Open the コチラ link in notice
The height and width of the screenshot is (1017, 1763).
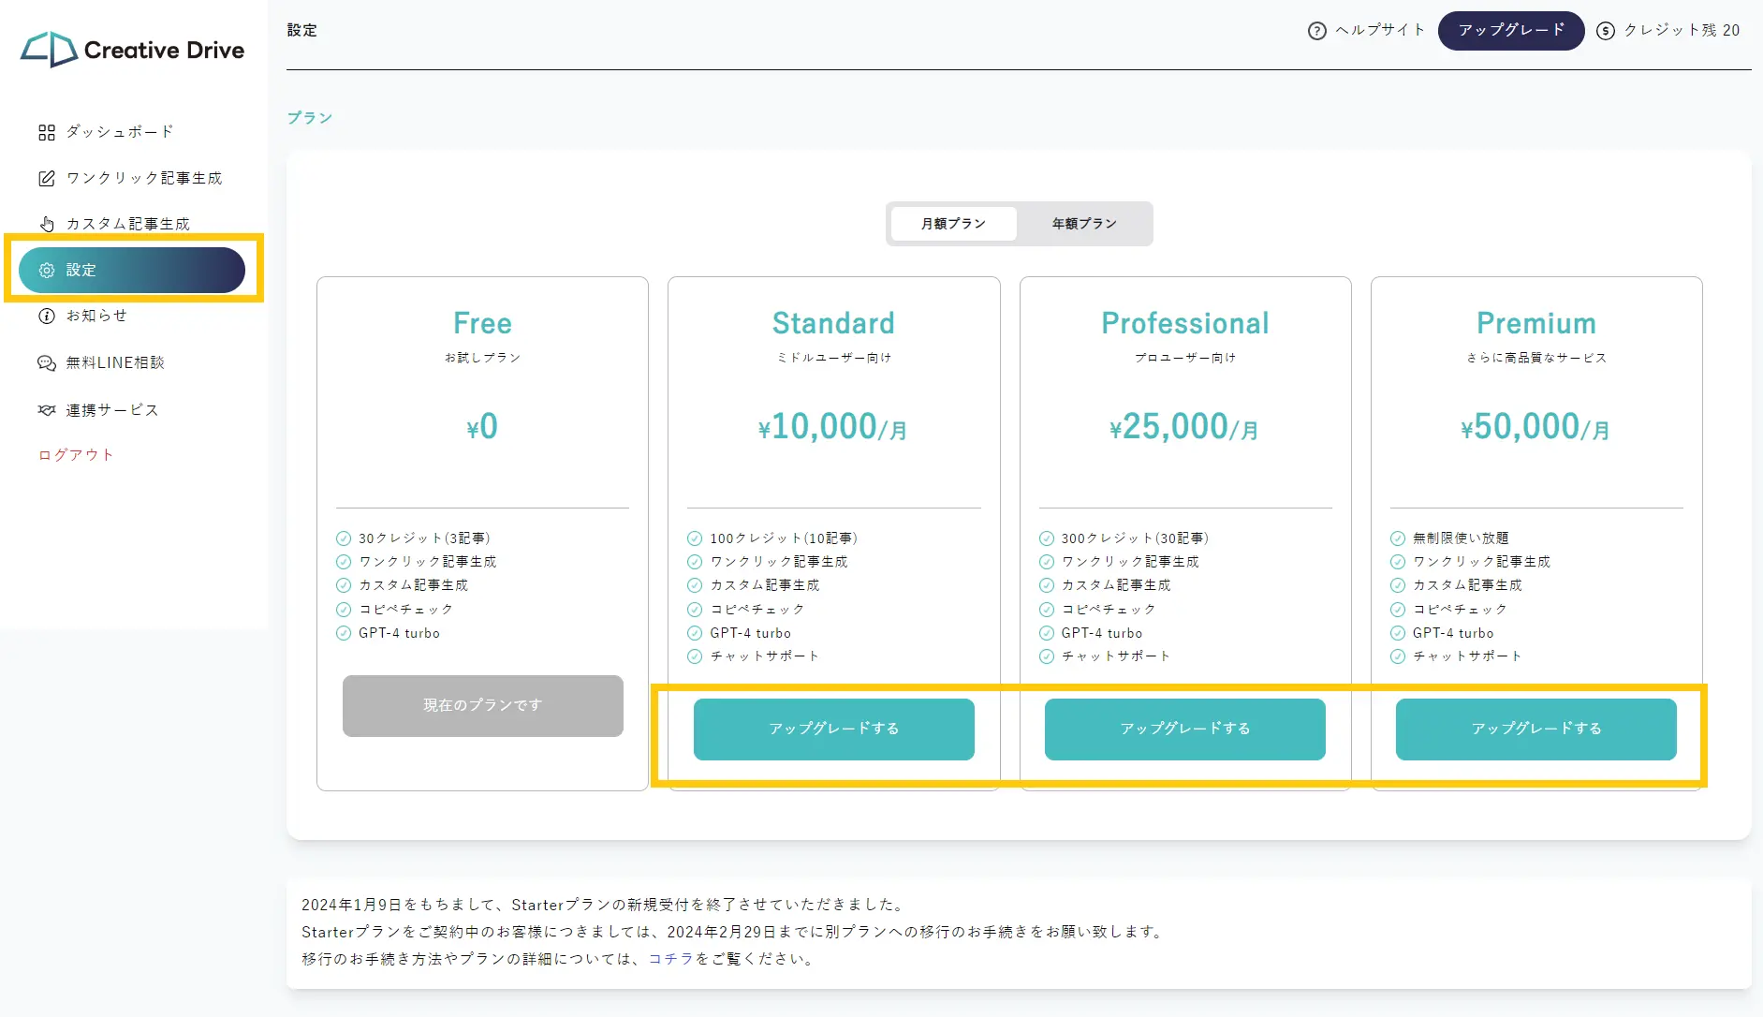pyautogui.click(x=670, y=959)
